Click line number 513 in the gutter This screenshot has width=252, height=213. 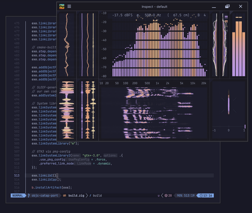[16, 175]
